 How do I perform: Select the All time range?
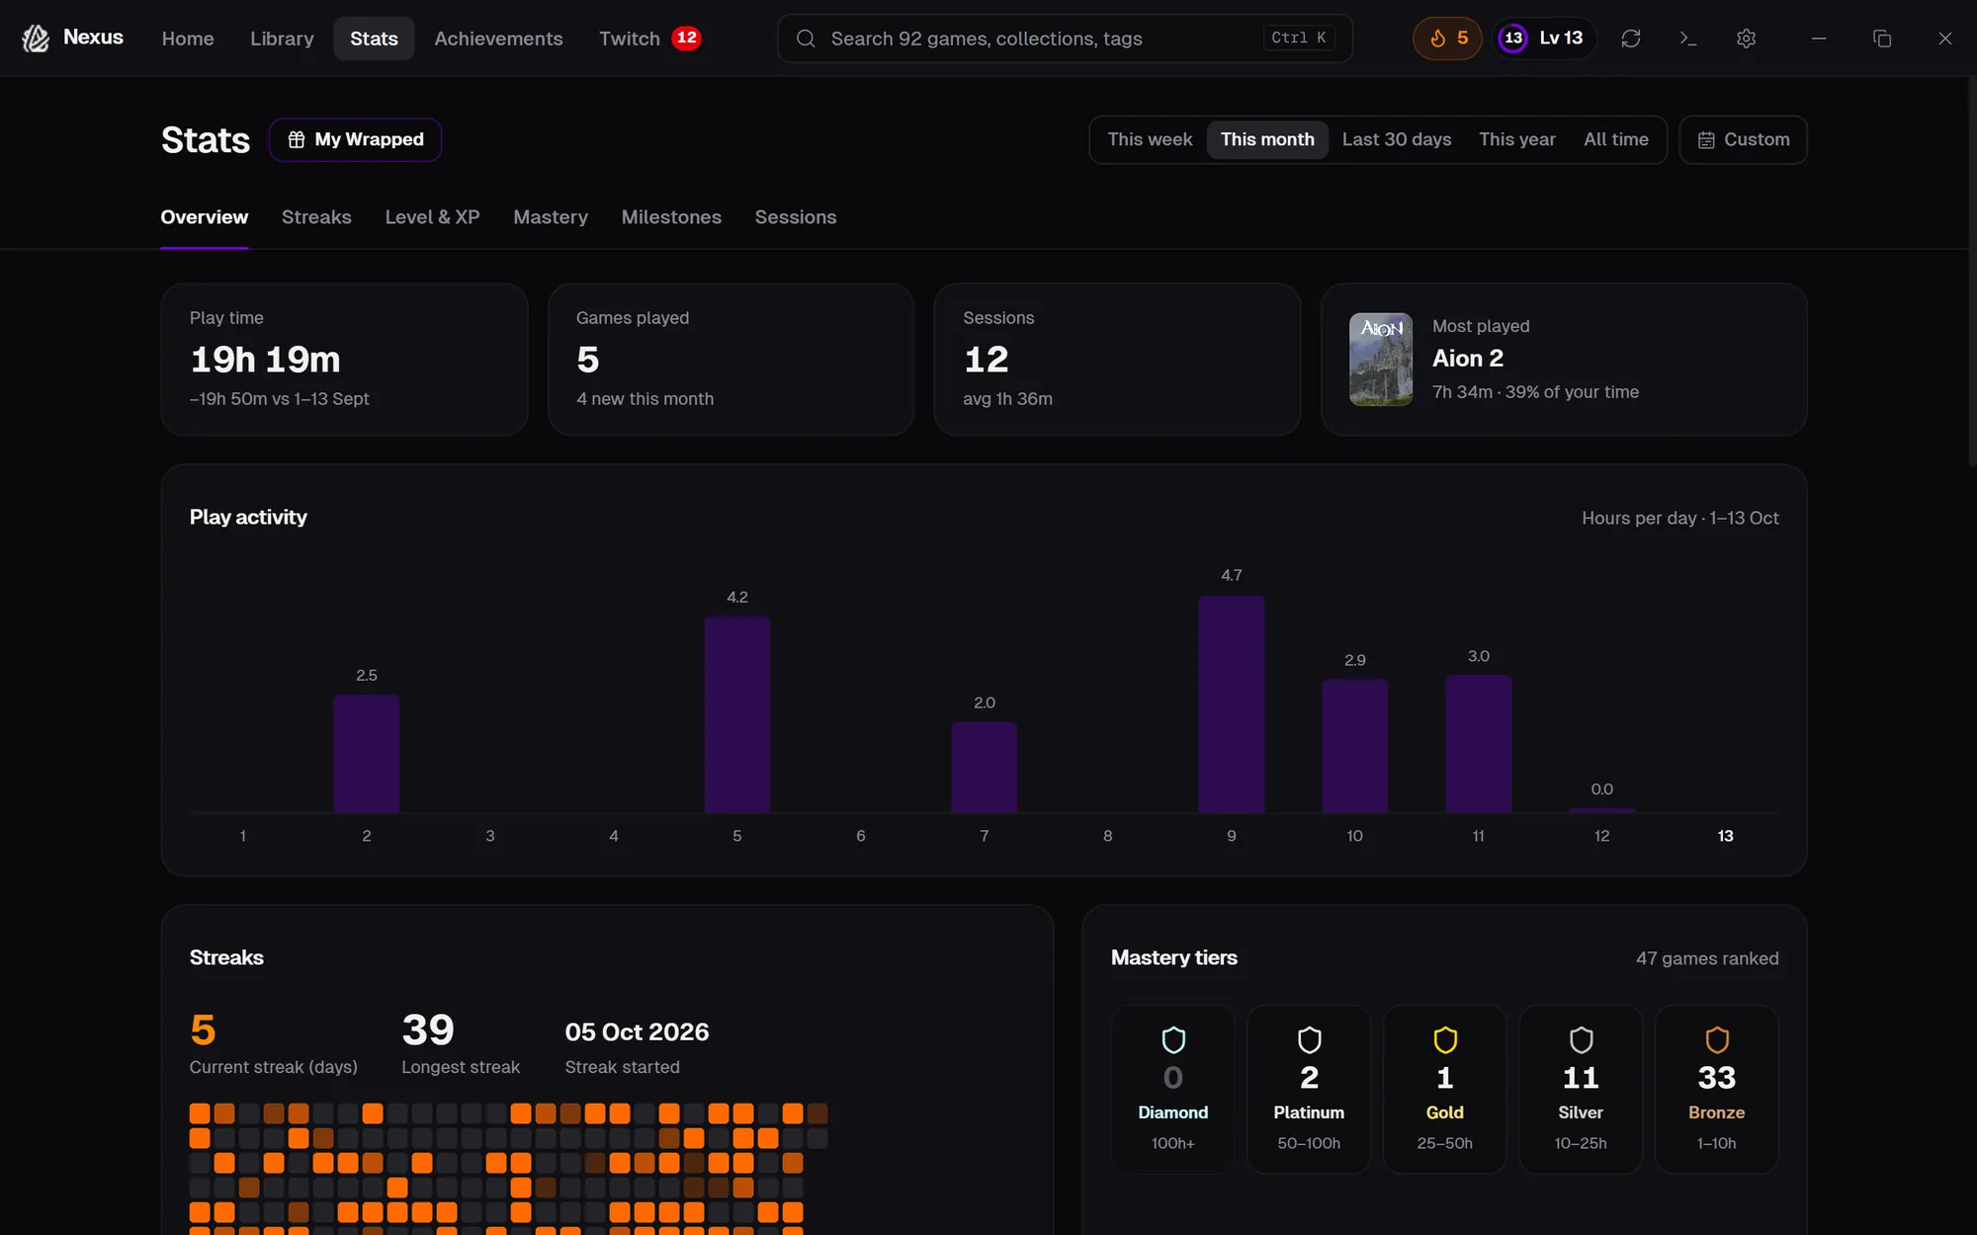click(1616, 139)
